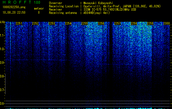Click the Receiving antenna label
The image size is (172, 109).
pos(63,13)
